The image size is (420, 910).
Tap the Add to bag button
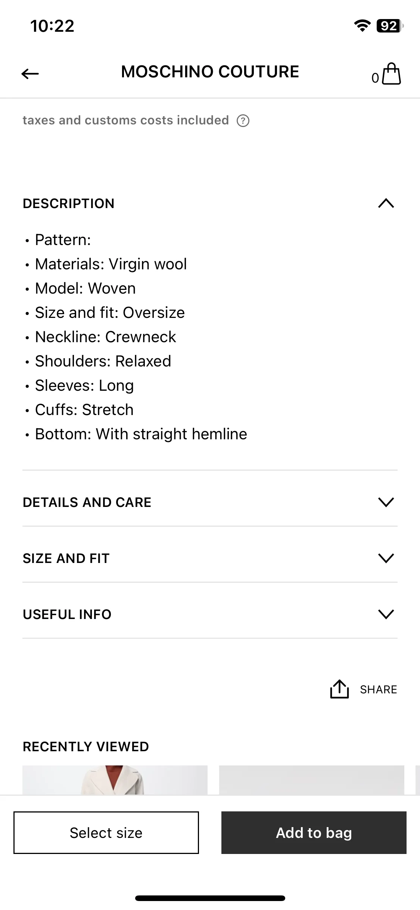click(x=314, y=833)
